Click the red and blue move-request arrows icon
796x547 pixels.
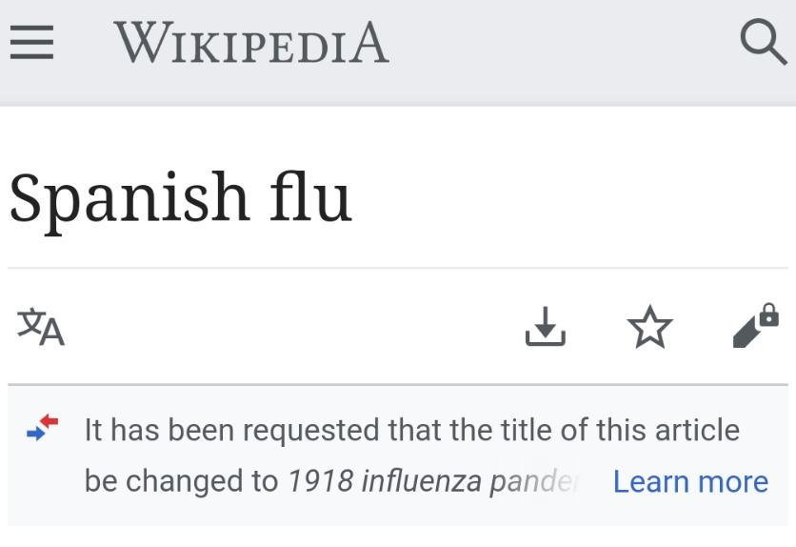click(x=43, y=427)
